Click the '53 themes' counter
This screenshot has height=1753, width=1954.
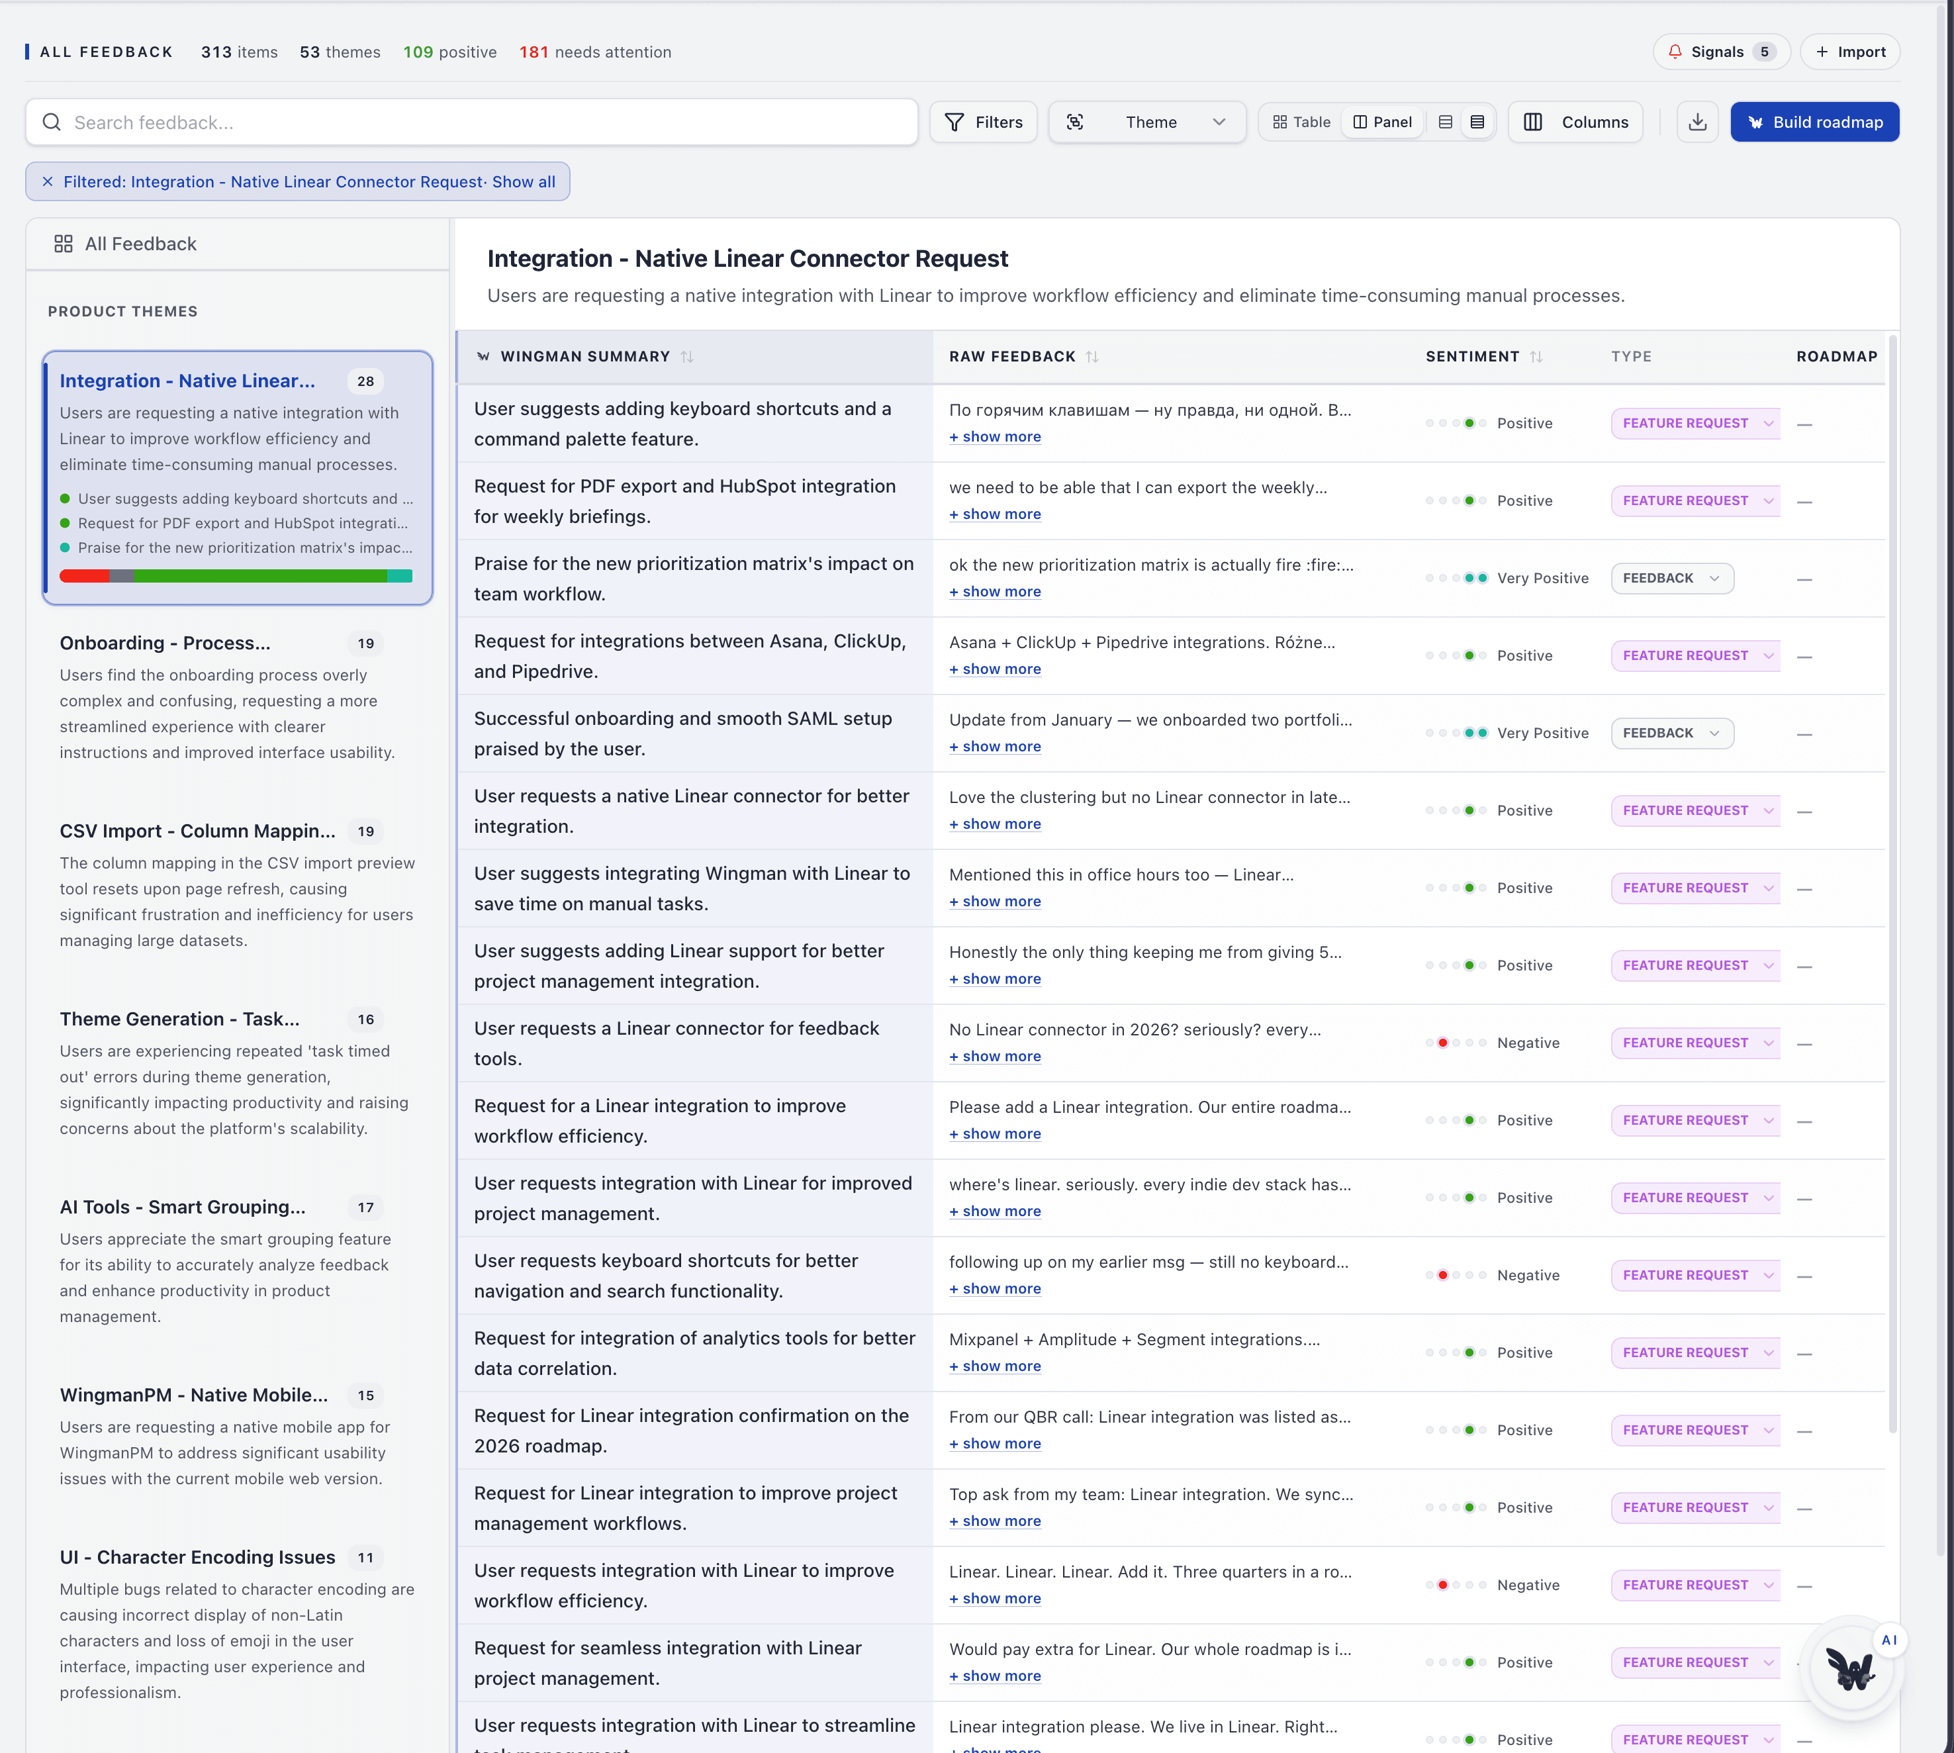point(340,52)
